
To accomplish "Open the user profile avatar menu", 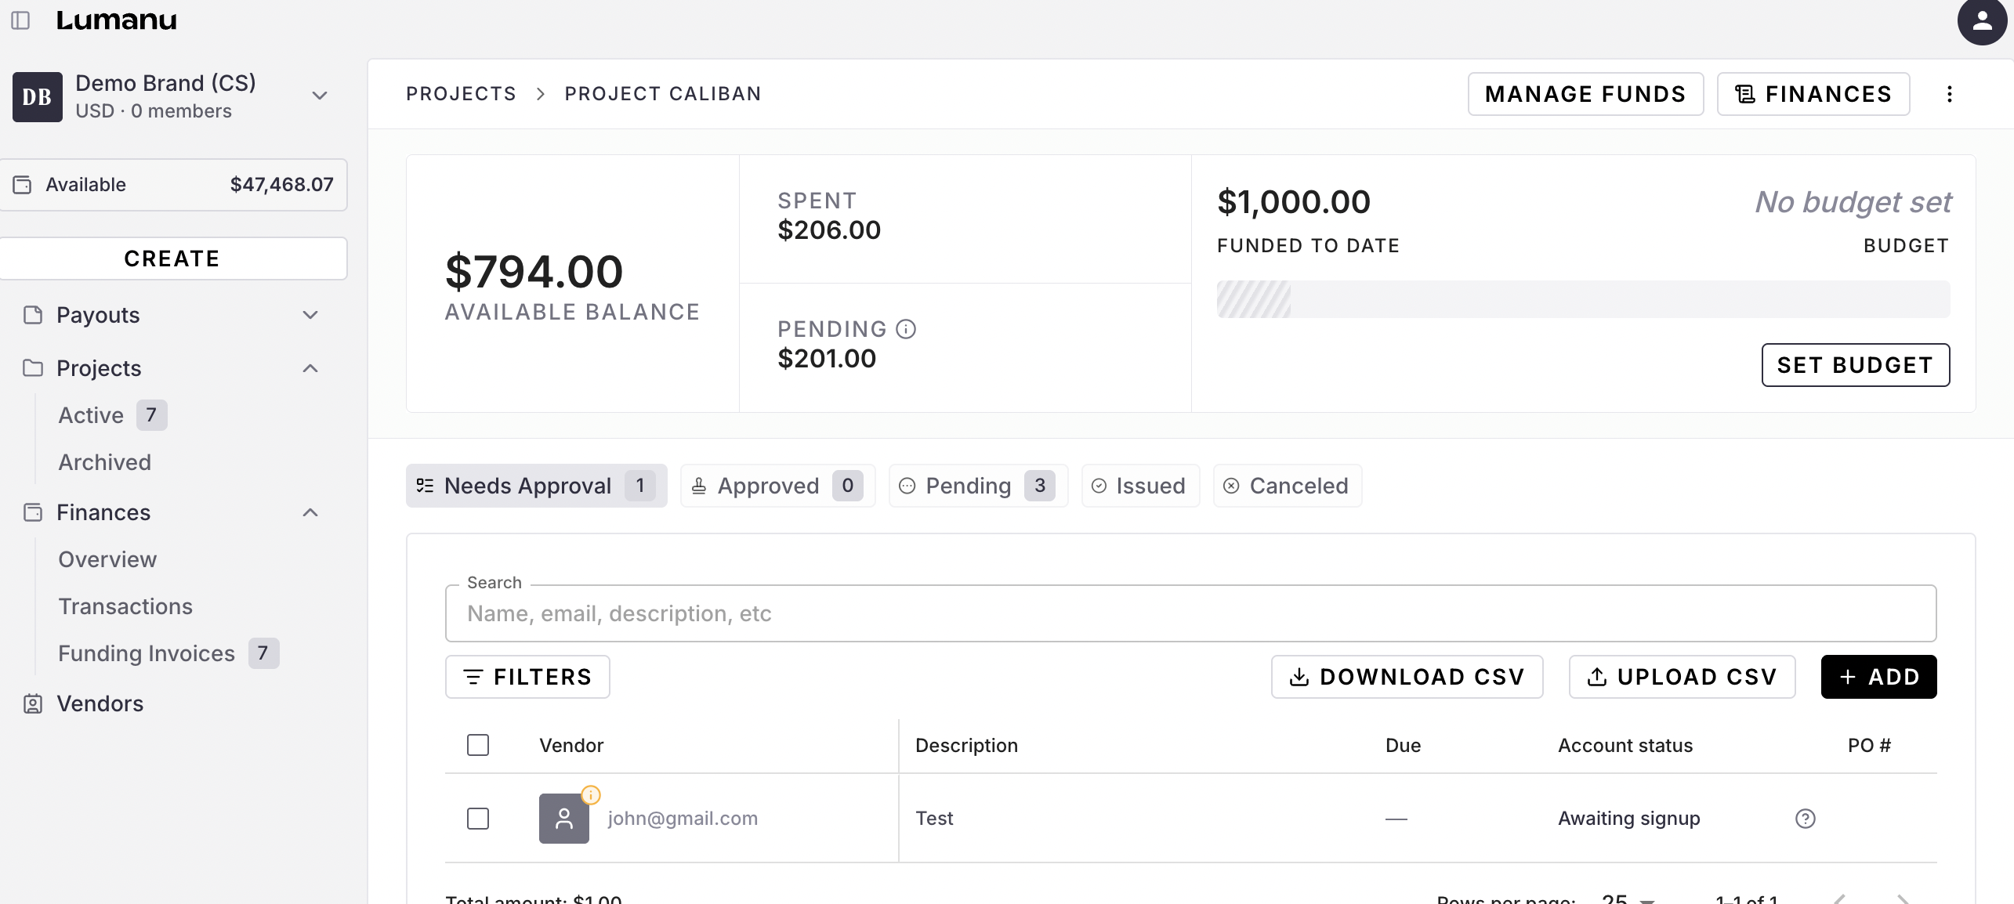I will pos(1981,21).
